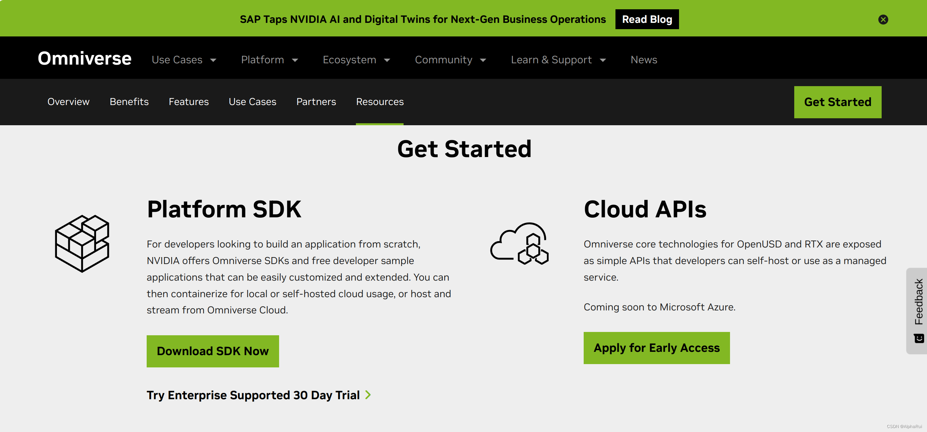Image resolution: width=927 pixels, height=432 pixels.
Task: Click the Feedback smiley icon
Action: [x=919, y=338]
